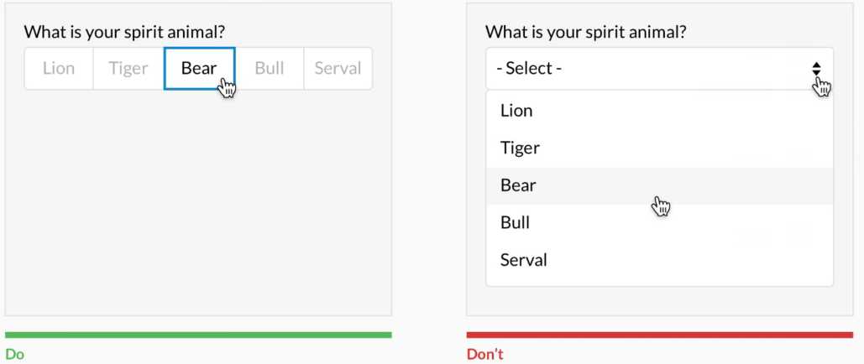Click the red Don't indicator bar
864x364 pixels.
click(660, 335)
